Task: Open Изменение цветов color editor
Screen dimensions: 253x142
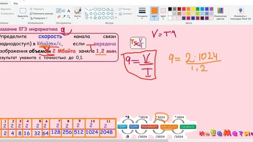Action: point(220,14)
